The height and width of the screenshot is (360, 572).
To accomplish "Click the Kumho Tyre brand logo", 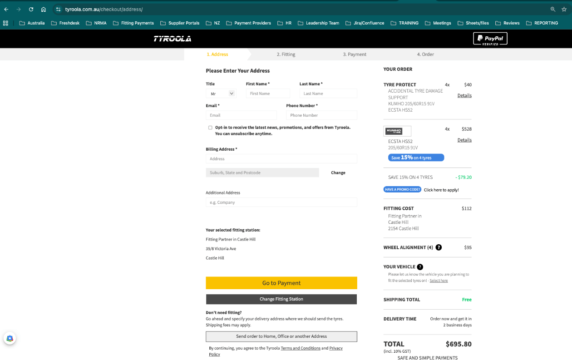I will (397, 131).
